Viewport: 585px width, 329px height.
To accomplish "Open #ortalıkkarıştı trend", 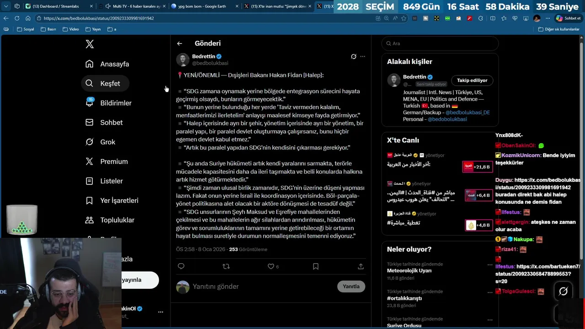I will coord(404,298).
